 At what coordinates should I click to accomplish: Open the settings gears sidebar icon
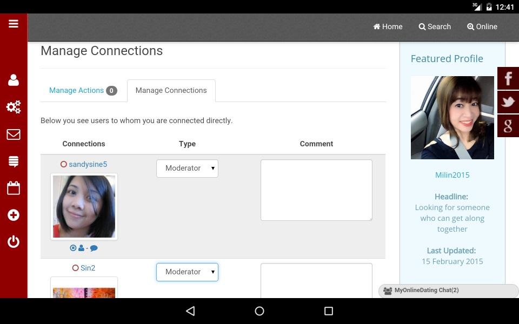point(13,107)
